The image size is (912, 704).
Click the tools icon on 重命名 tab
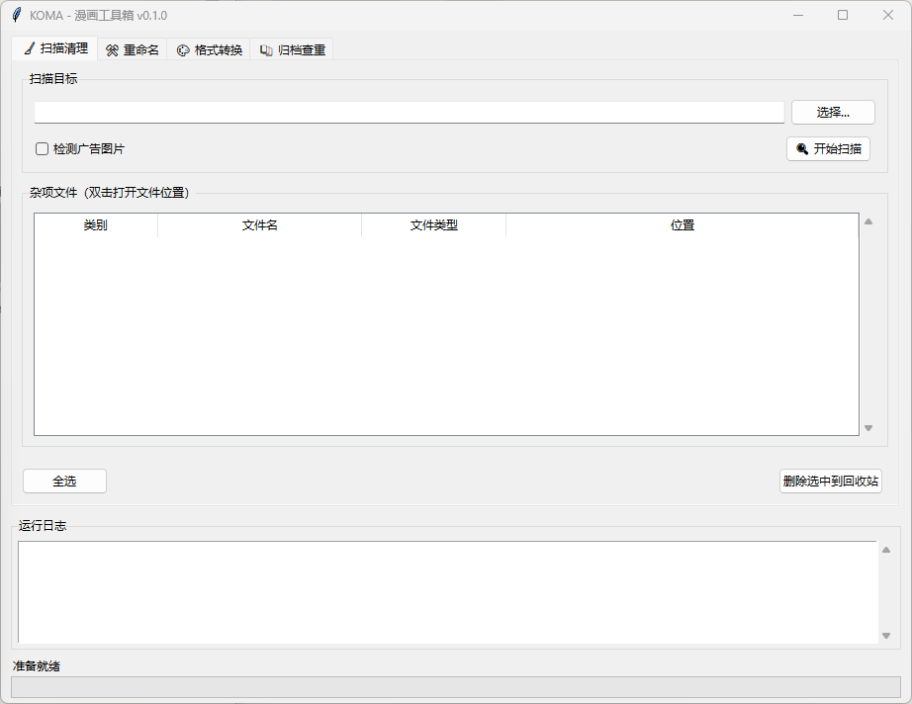[x=112, y=50]
